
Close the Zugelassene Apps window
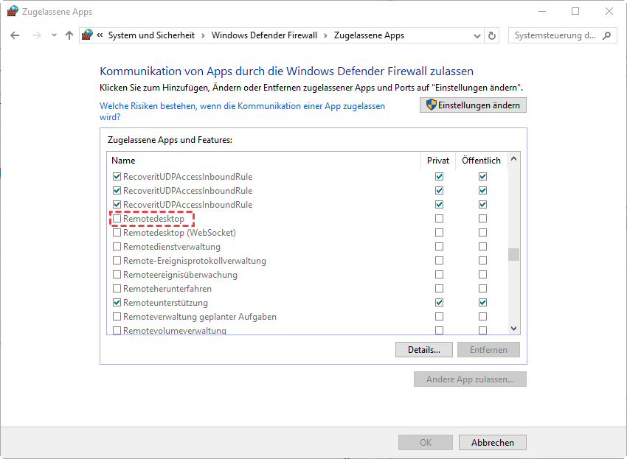pos(609,11)
